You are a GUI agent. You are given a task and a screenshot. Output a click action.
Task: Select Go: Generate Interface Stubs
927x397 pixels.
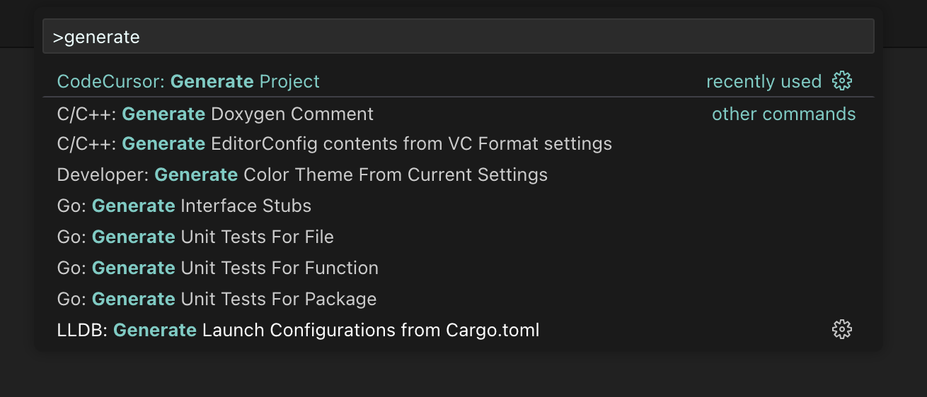[x=184, y=206]
